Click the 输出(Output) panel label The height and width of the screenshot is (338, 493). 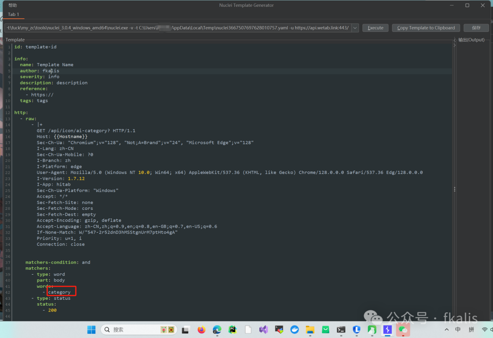pyautogui.click(x=471, y=40)
